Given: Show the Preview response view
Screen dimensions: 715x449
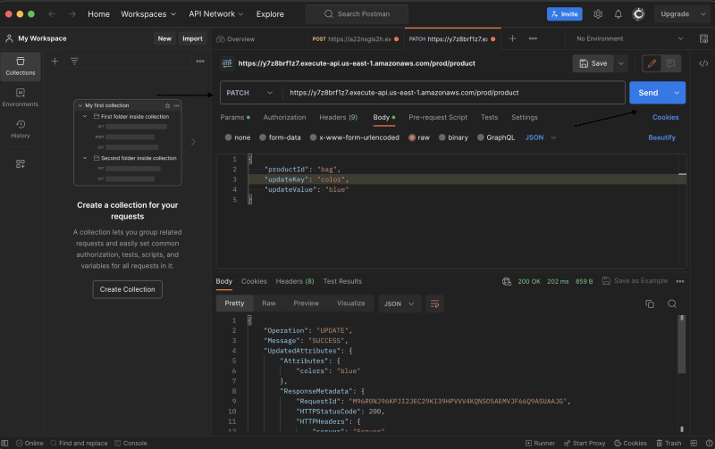Looking at the screenshot, I should (306, 303).
